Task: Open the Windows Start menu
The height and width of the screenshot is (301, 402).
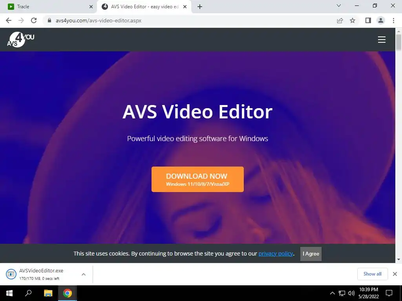Action: click(x=9, y=293)
